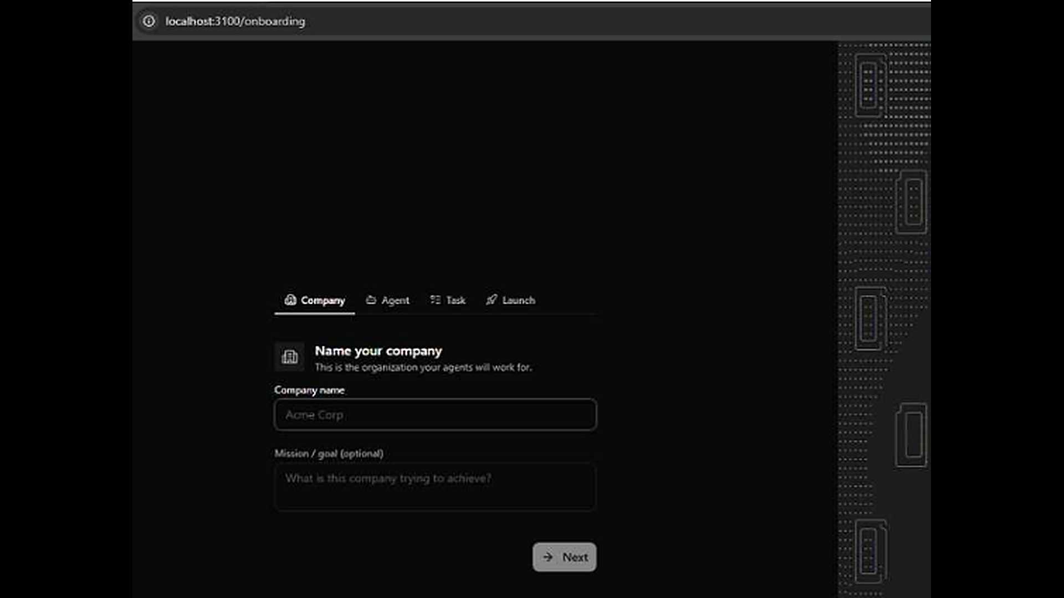Click the Mission / goal (optional) label
This screenshot has height=598, width=1064.
click(x=329, y=453)
